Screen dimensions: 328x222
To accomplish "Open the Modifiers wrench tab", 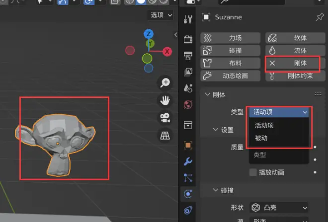I will coord(188,161).
